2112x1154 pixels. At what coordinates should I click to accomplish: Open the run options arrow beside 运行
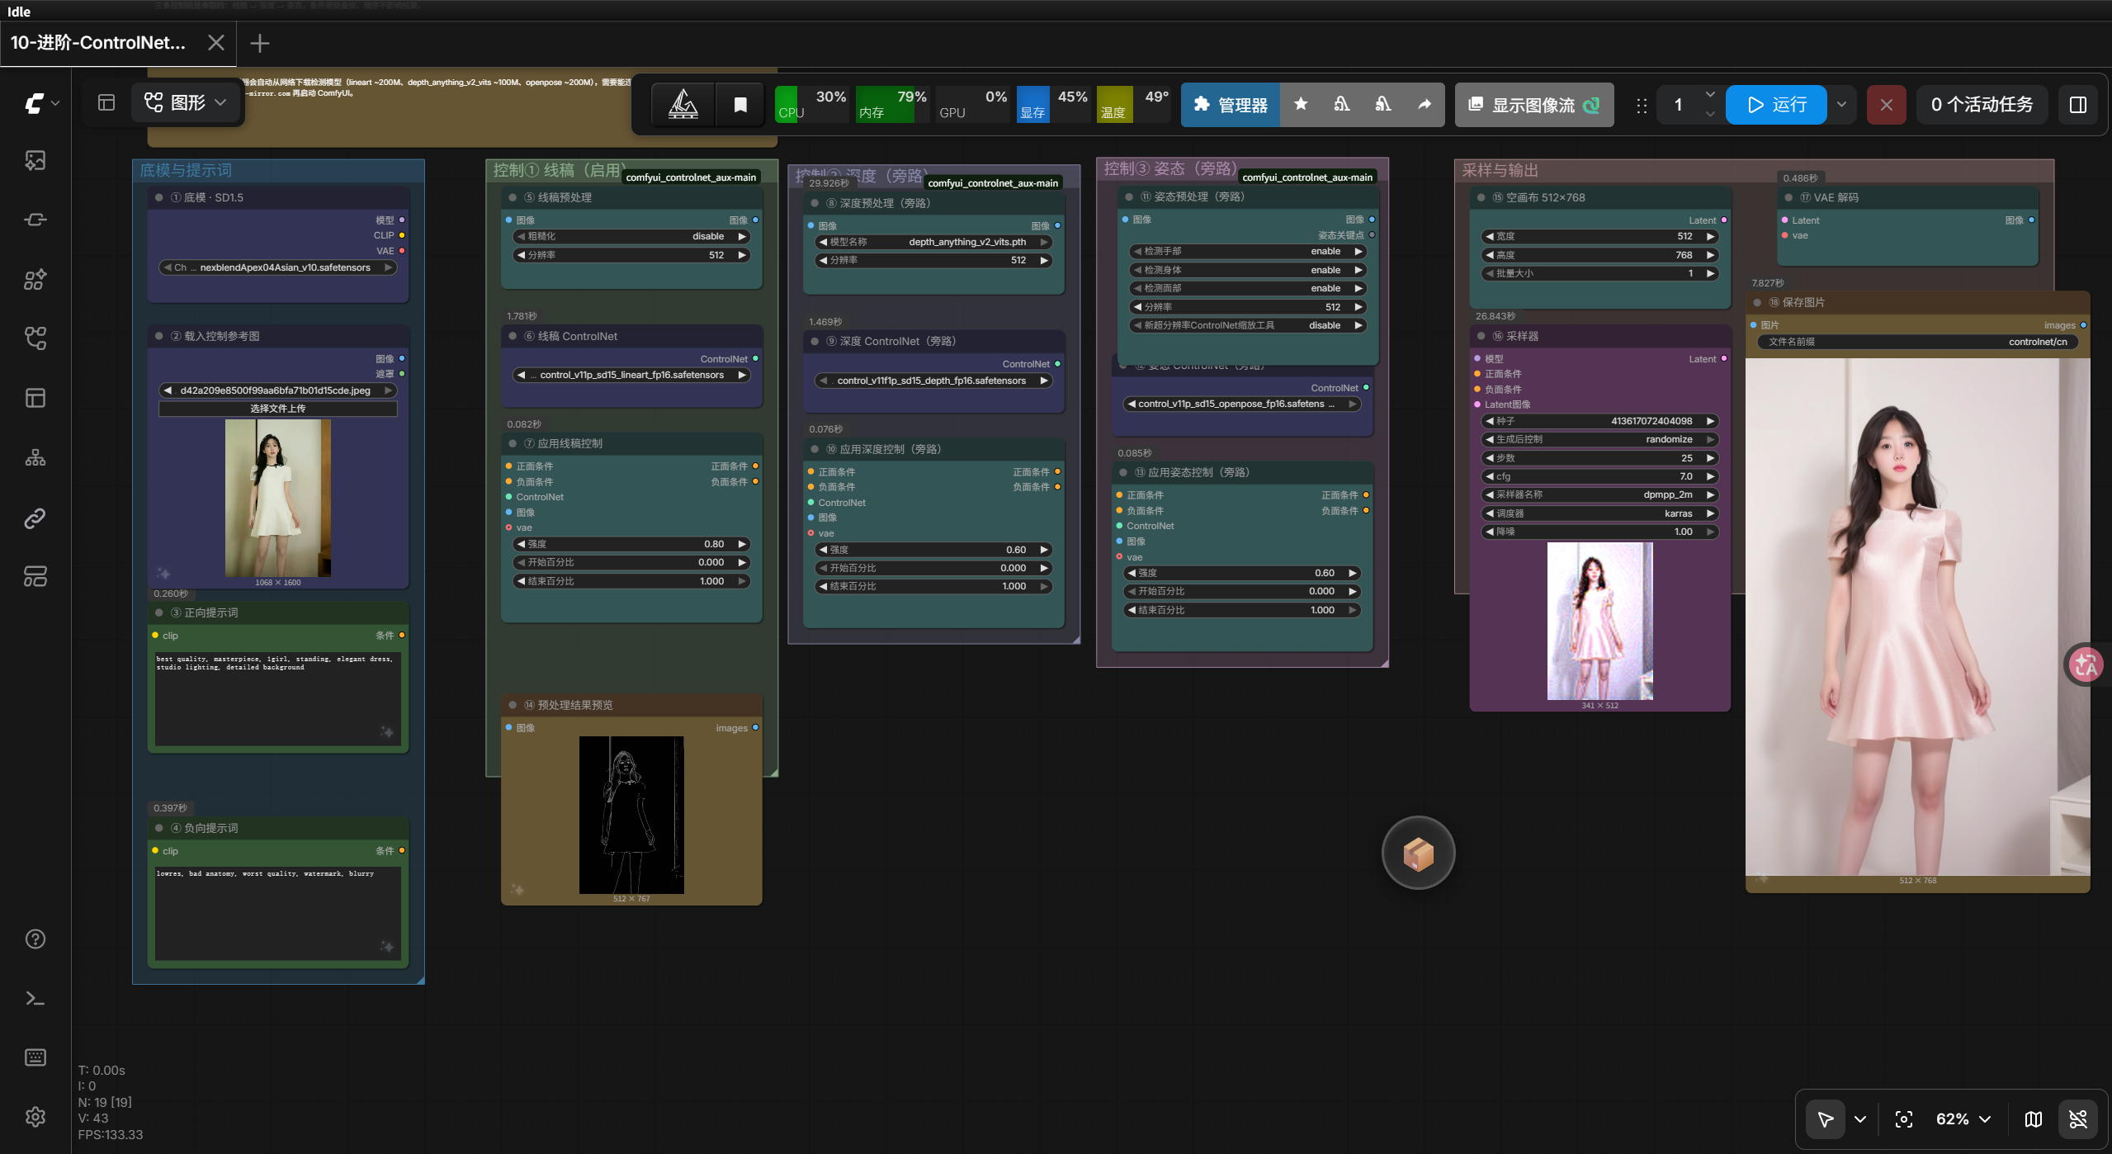click(x=1841, y=105)
